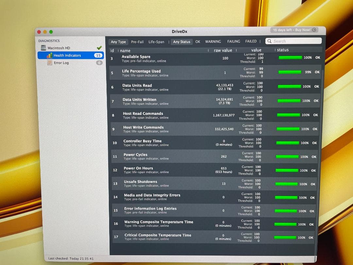
Task: Click the Last checked timestamp in status bar
Action: point(71,259)
